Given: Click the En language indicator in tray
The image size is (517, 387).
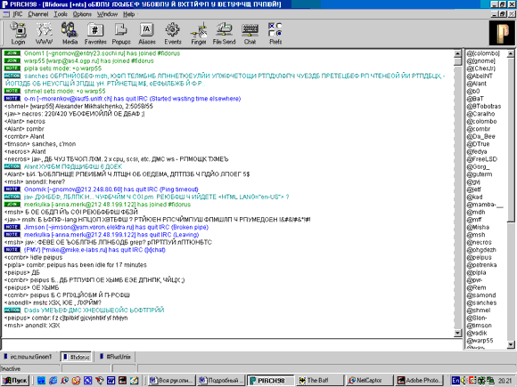Looking at the screenshot, I should [x=455, y=381].
